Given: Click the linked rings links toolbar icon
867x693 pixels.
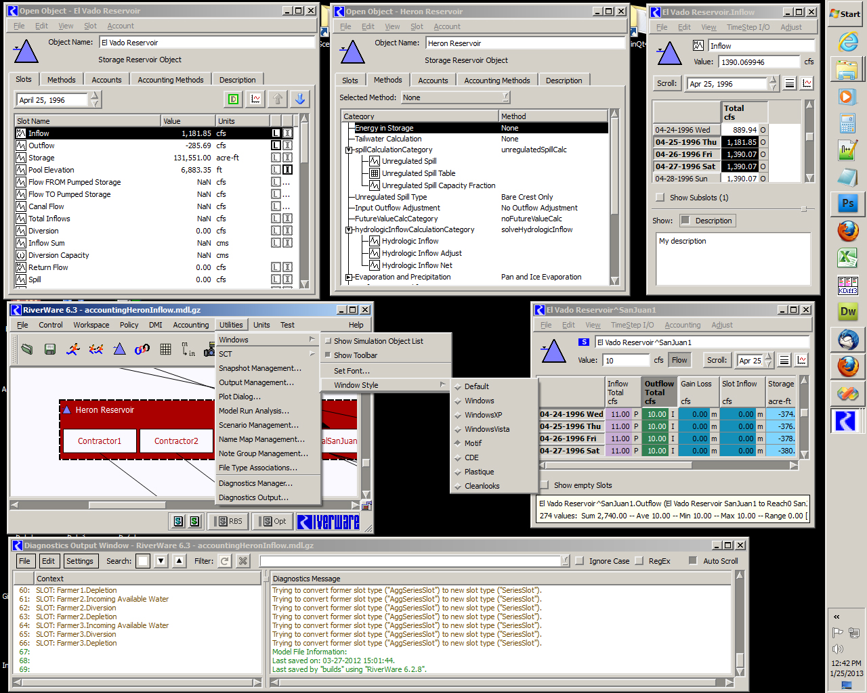Looking at the screenshot, I should (142, 349).
